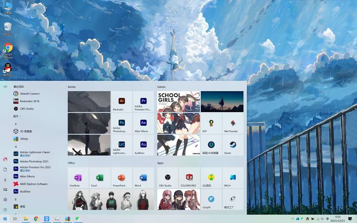The width and height of the screenshot is (357, 223).
Task: Open the Adobe Photoshop tile in Adobe group
Action: coord(121,123)
